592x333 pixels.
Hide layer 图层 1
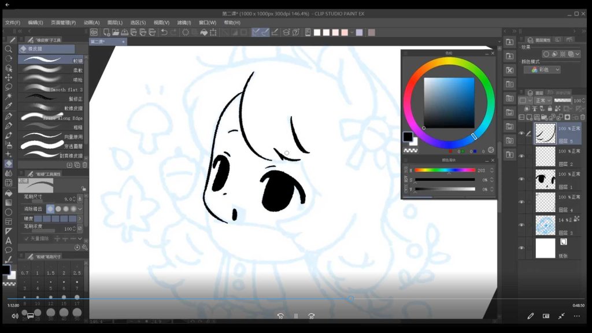click(x=521, y=179)
